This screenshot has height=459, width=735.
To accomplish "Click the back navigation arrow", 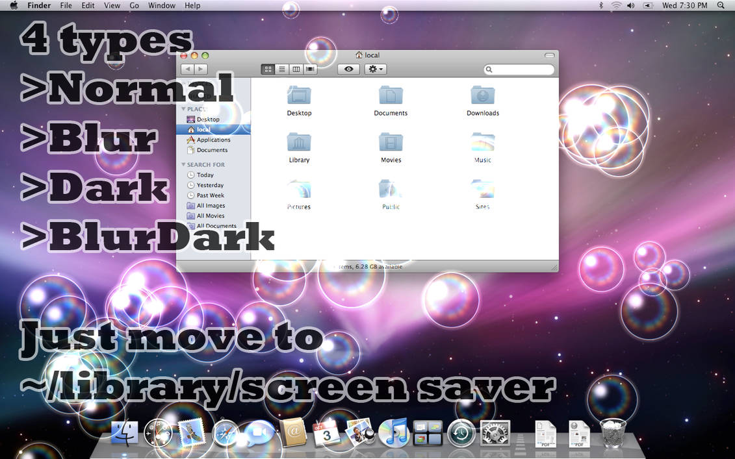I will pos(187,68).
